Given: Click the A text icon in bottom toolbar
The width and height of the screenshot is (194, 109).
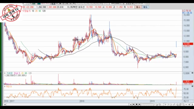Looking at the screenshot, I should 192,104.
